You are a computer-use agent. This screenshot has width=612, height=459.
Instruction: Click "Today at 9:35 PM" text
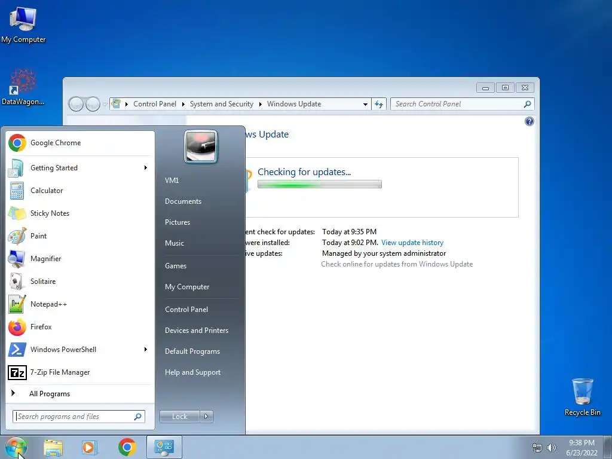[349, 232]
